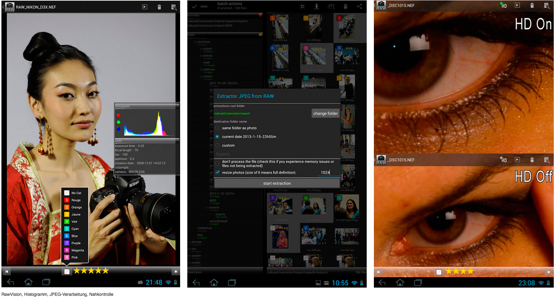Toggle the HD icon with green dot
This screenshot has width=554, height=298.
503,5
